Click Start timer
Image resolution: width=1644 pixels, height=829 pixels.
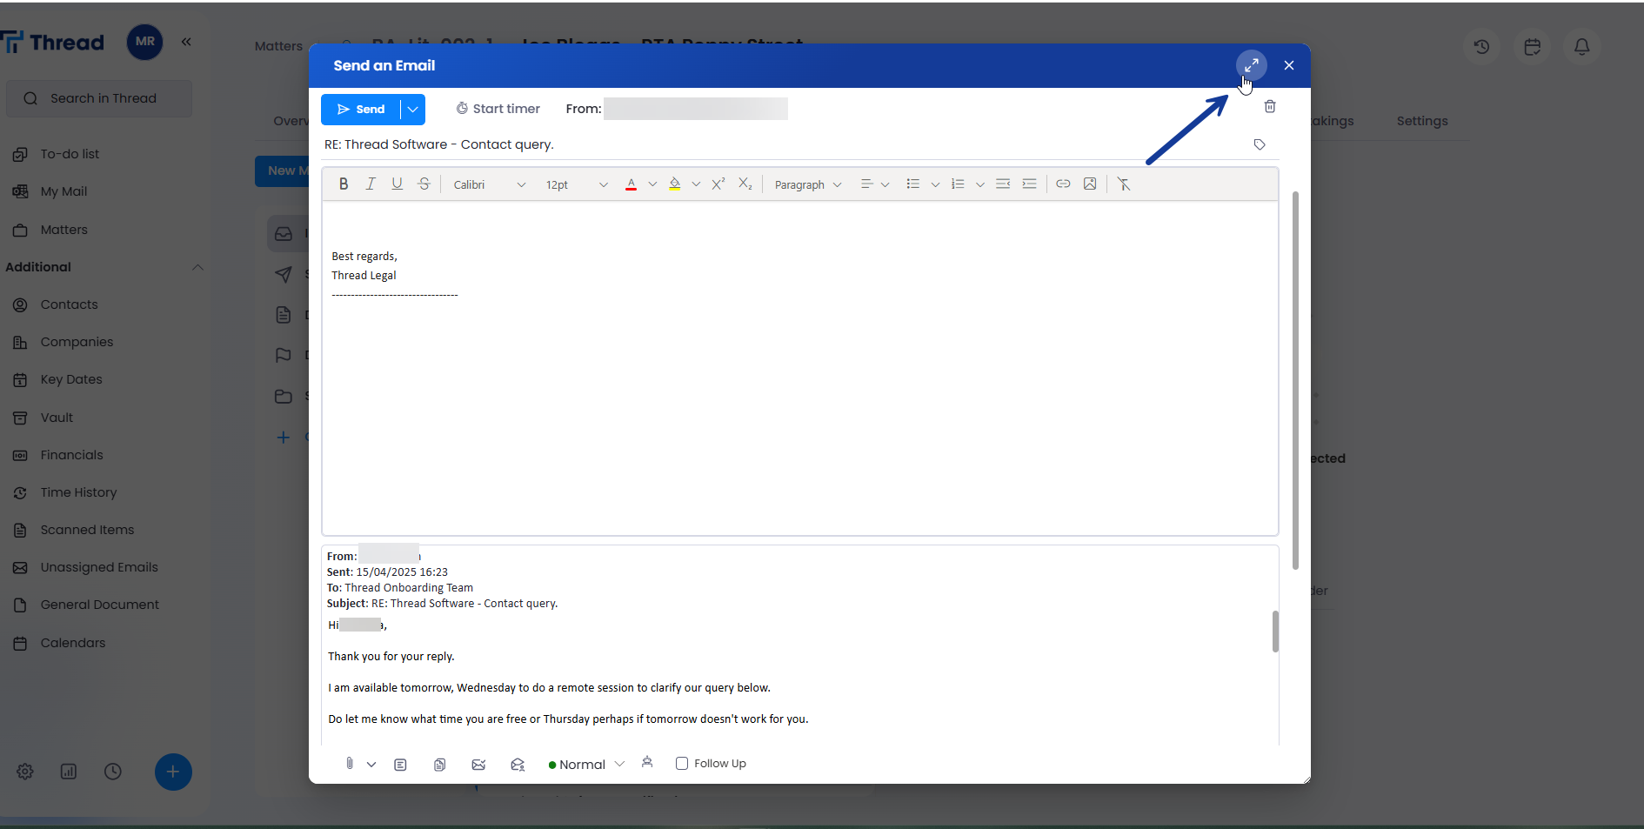point(498,109)
